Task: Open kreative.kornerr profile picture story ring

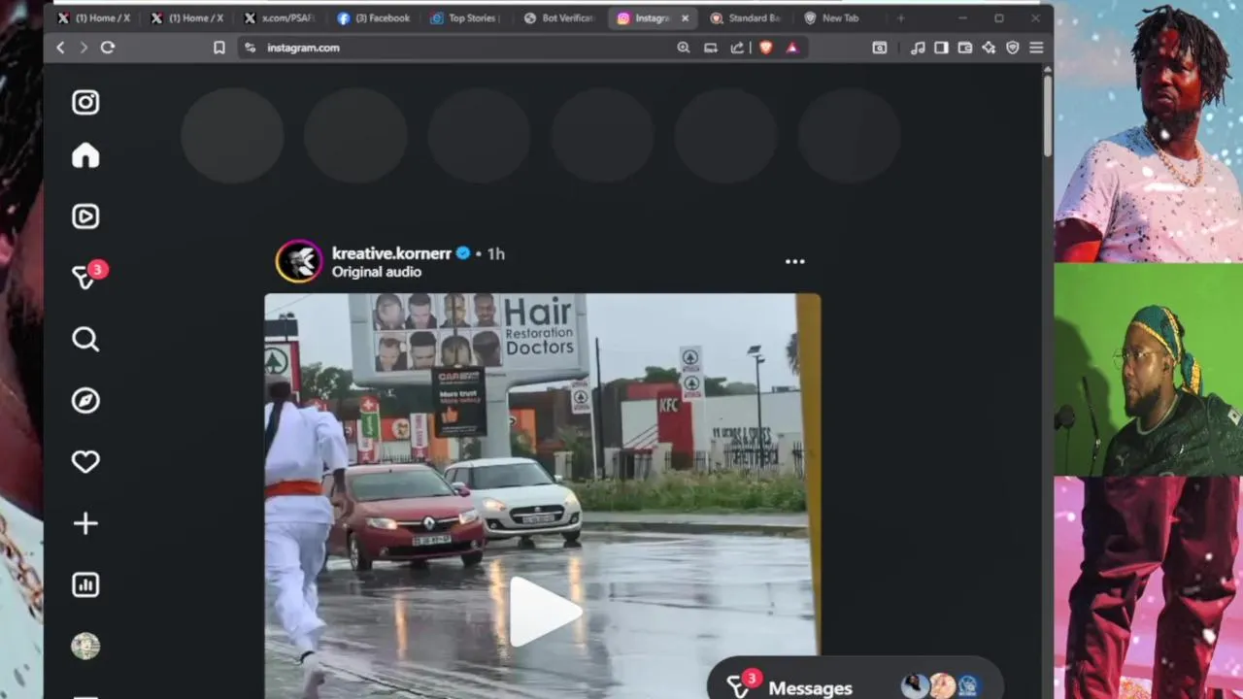Action: coord(299,261)
